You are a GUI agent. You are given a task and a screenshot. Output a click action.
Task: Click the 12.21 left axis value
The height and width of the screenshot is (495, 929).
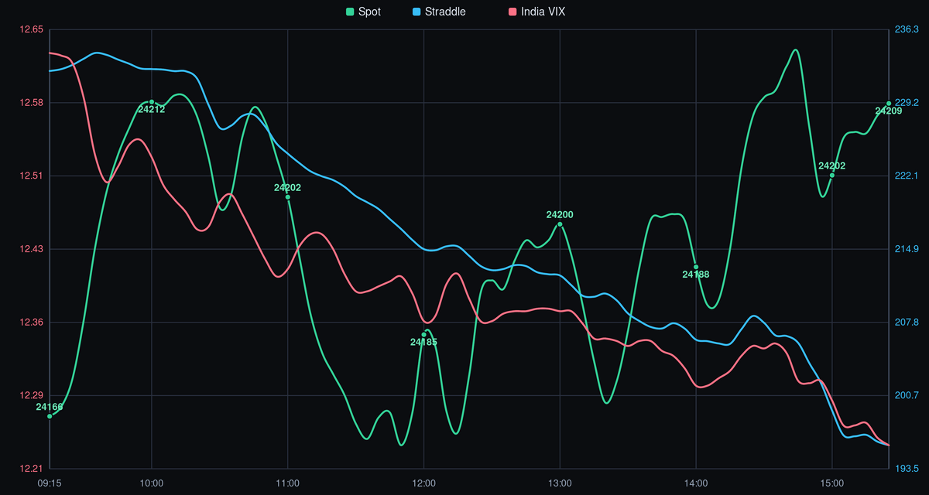32,469
